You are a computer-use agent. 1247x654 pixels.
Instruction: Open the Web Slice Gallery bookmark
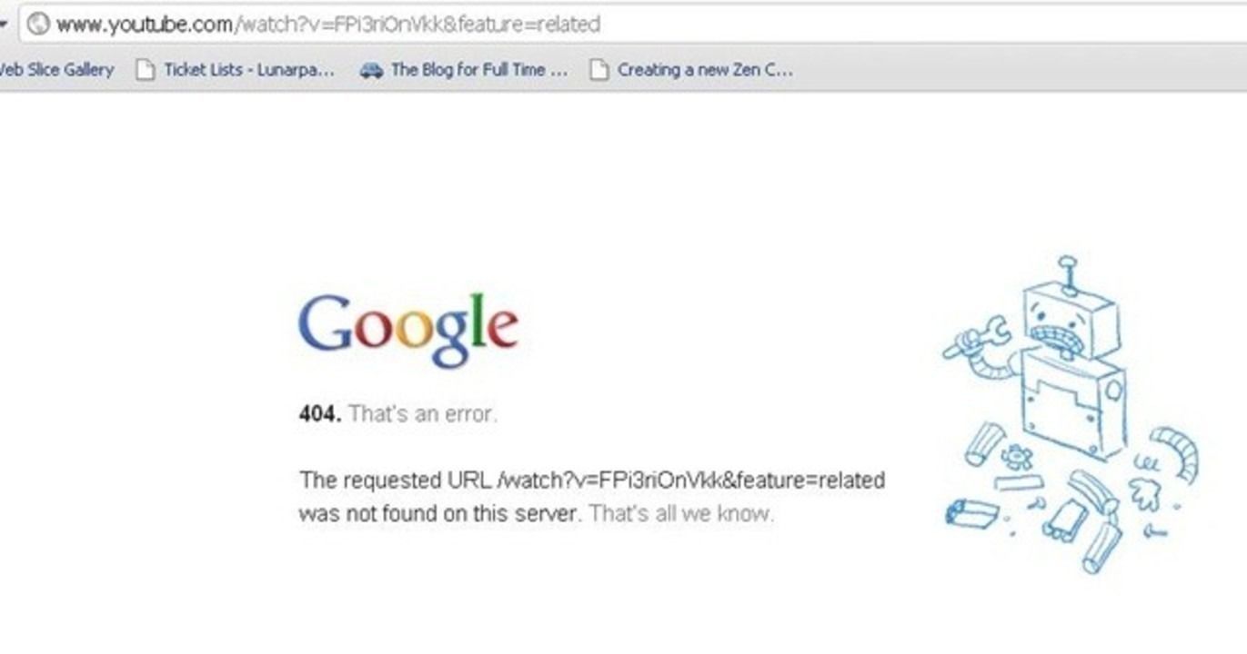(x=56, y=70)
